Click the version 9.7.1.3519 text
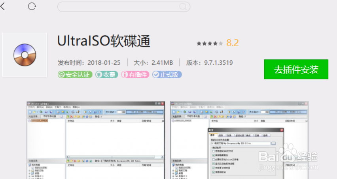The image size is (337, 179). coord(210,63)
